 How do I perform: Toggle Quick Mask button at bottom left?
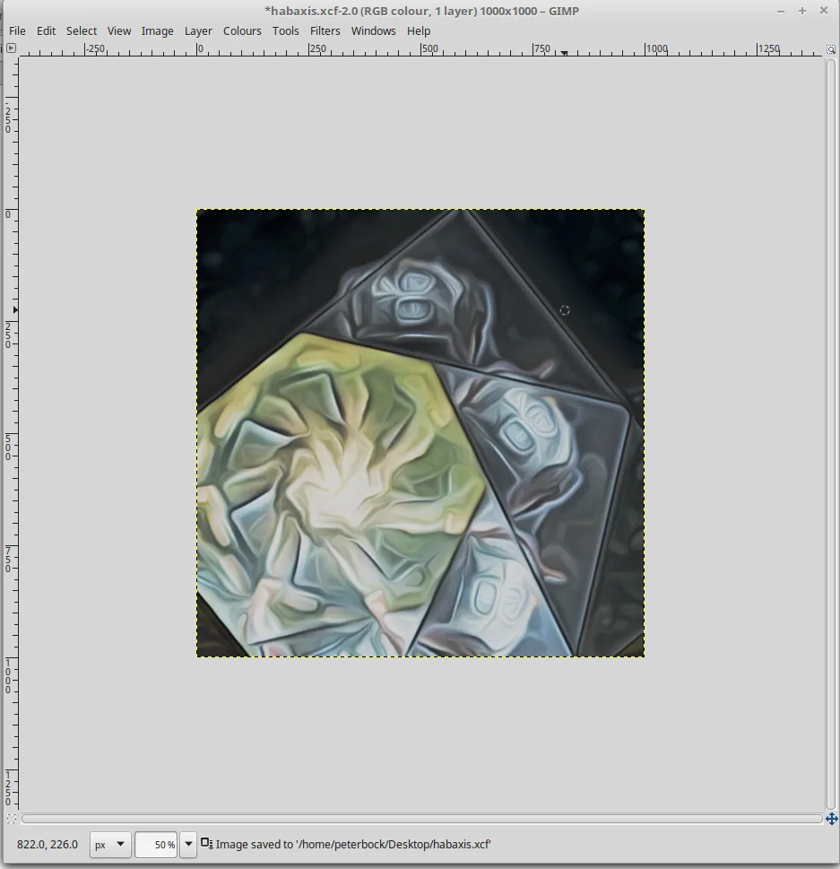pos(11,819)
